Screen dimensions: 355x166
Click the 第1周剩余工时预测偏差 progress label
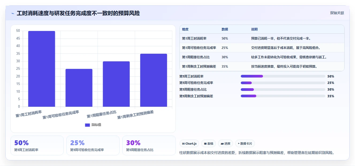tap(196, 96)
